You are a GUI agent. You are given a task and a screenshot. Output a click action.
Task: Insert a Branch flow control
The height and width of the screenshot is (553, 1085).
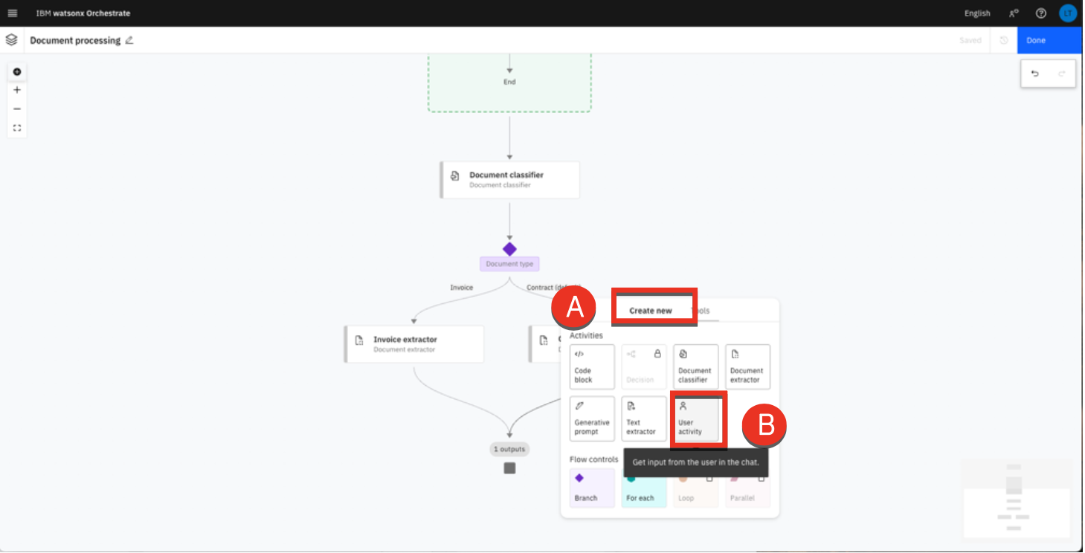coord(592,488)
